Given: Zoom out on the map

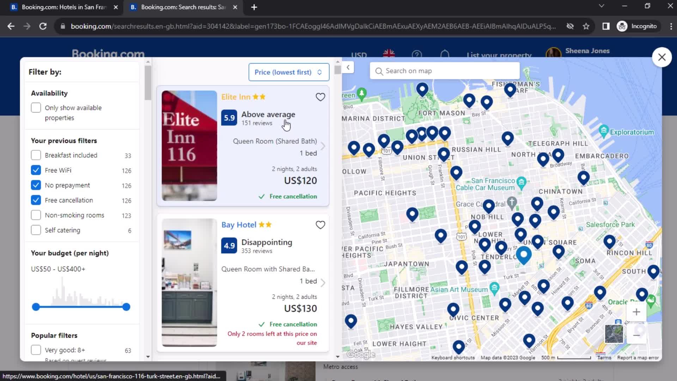Looking at the screenshot, I should 636,335.
